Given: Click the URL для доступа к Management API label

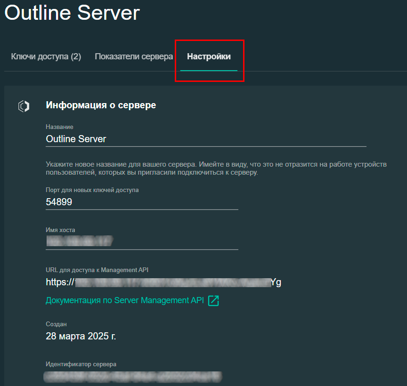Looking at the screenshot, I should (97, 270).
